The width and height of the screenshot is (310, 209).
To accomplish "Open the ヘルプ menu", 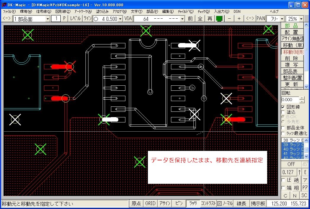I will 274,12.
